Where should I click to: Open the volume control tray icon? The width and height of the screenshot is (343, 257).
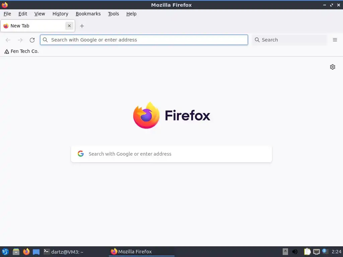point(295,252)
